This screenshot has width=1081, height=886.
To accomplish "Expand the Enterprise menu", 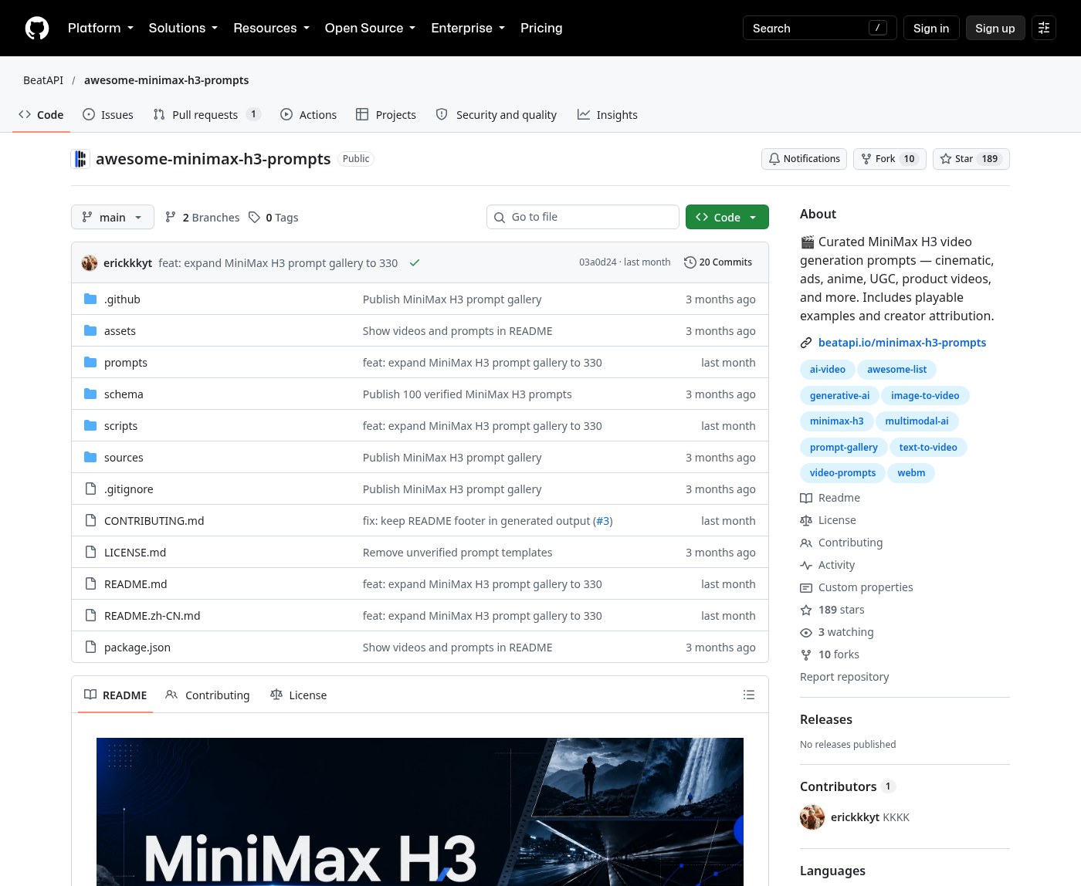I will (468, 28).
